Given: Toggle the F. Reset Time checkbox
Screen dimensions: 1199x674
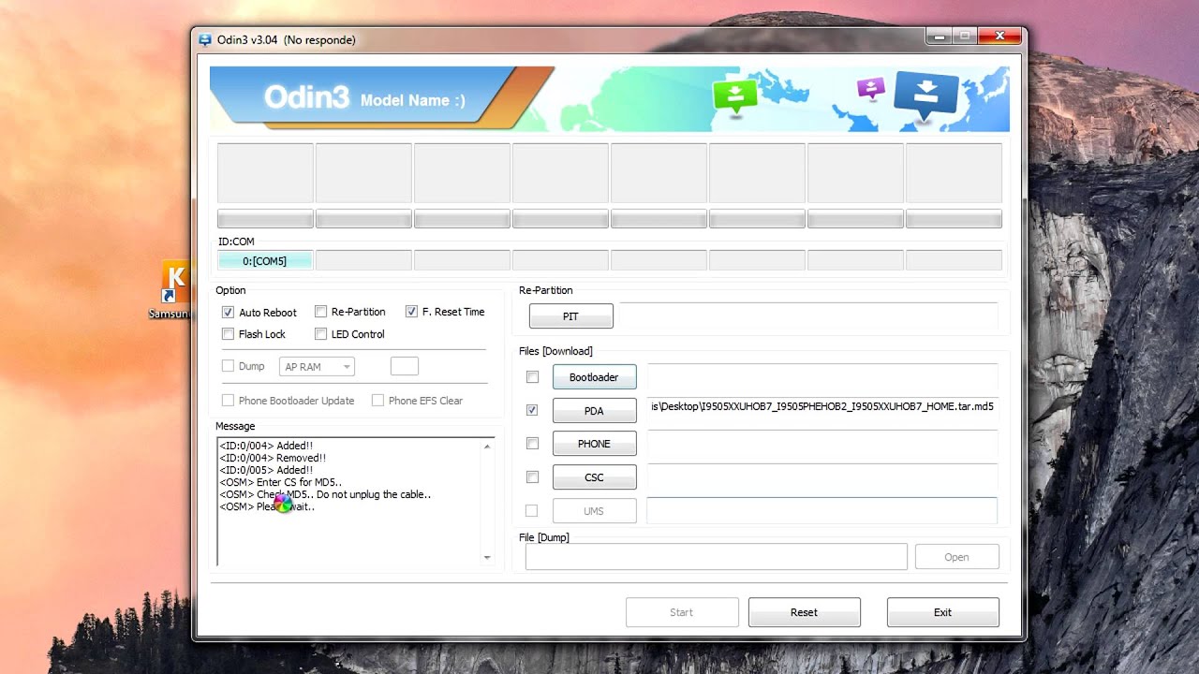Looking at the screenshot, I should pyautogui.click(x=411, y=312).
